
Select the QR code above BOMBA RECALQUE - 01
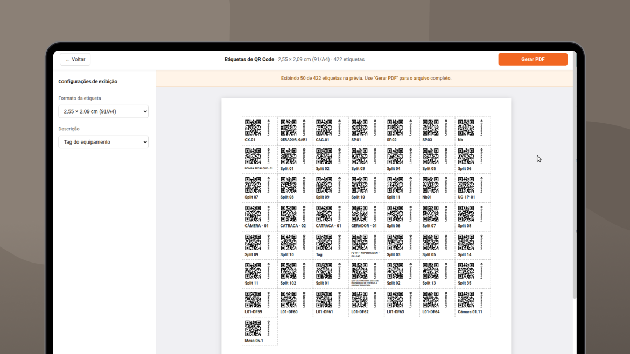(253, 156)
